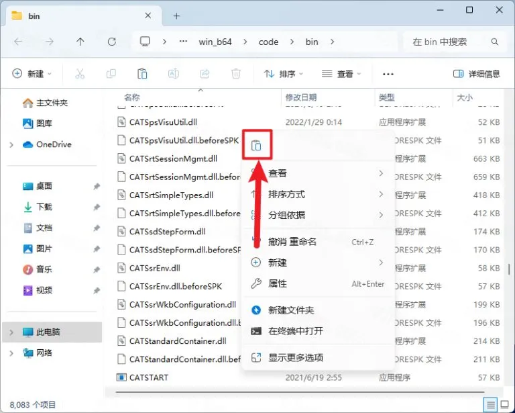Open a new tab with plus button
This screenshot has width=515, height=413.
tap(176, 16)
